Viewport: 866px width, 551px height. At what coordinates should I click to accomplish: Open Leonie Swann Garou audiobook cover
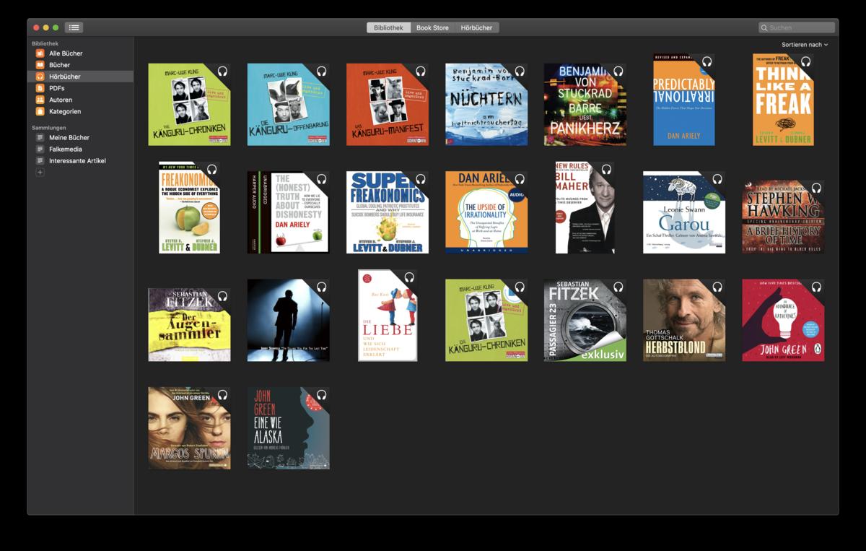[684, 212]
